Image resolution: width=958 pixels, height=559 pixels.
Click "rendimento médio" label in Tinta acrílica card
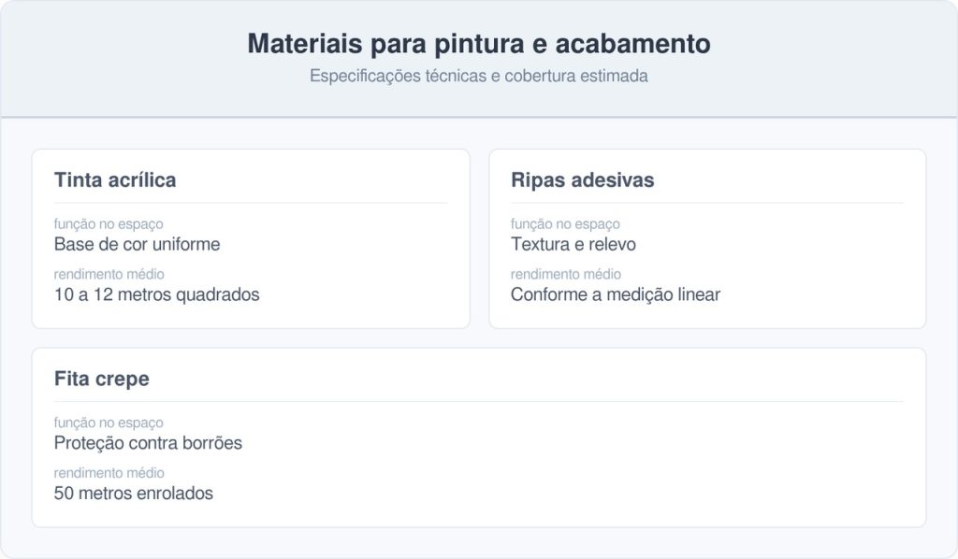point(109,275)
